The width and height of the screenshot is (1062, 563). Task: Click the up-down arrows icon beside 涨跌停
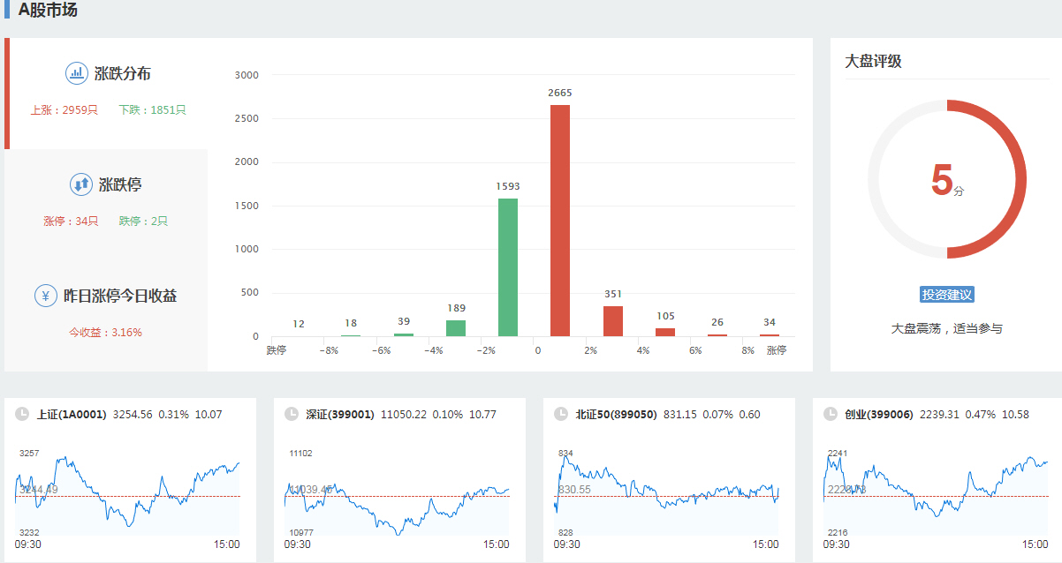pyautogui.click(x=80, y=184)
